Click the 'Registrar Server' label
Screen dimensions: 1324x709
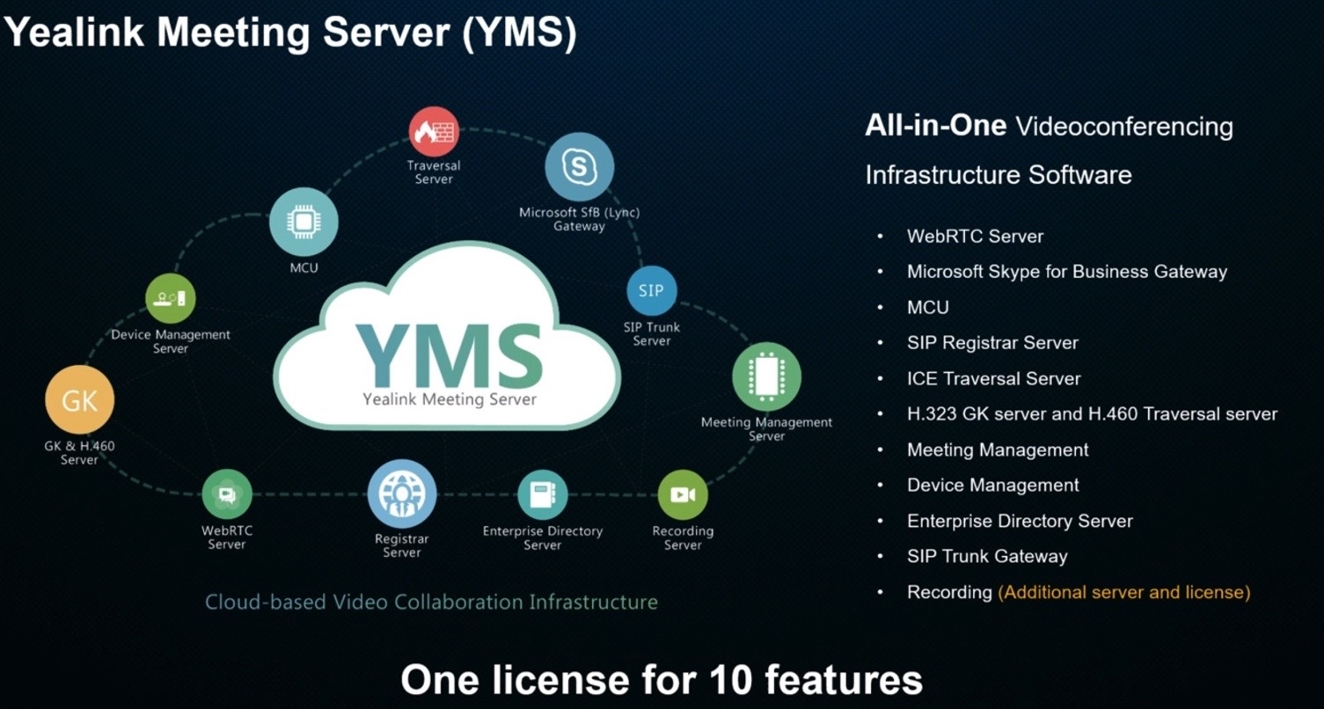(x=402, y=545)
